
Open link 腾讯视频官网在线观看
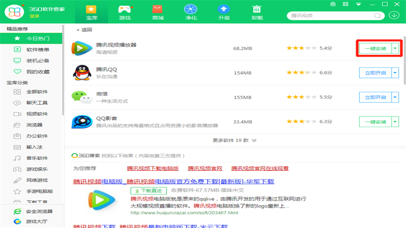(260, 169)
